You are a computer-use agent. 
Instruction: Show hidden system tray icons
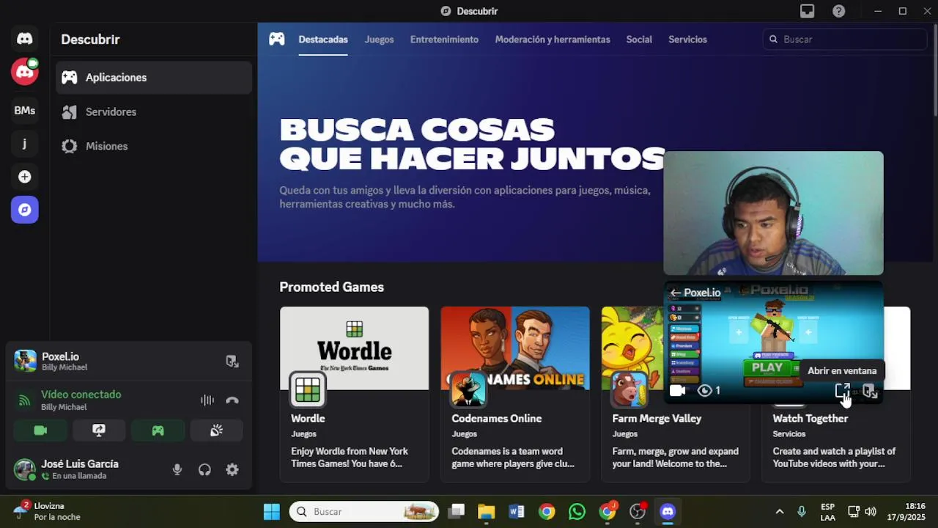pos(780,511)
